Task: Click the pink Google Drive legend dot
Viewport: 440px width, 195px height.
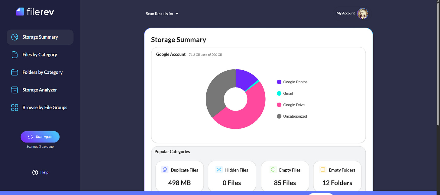Action: coord(279,105)
